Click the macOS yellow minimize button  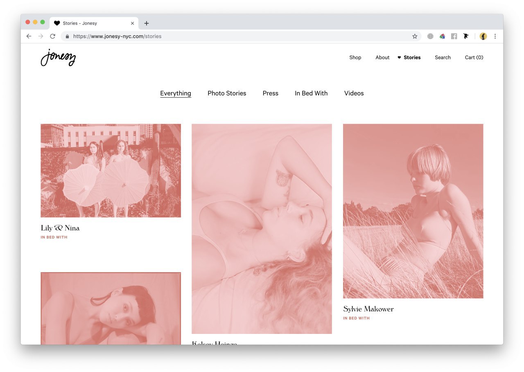point(35,22)
